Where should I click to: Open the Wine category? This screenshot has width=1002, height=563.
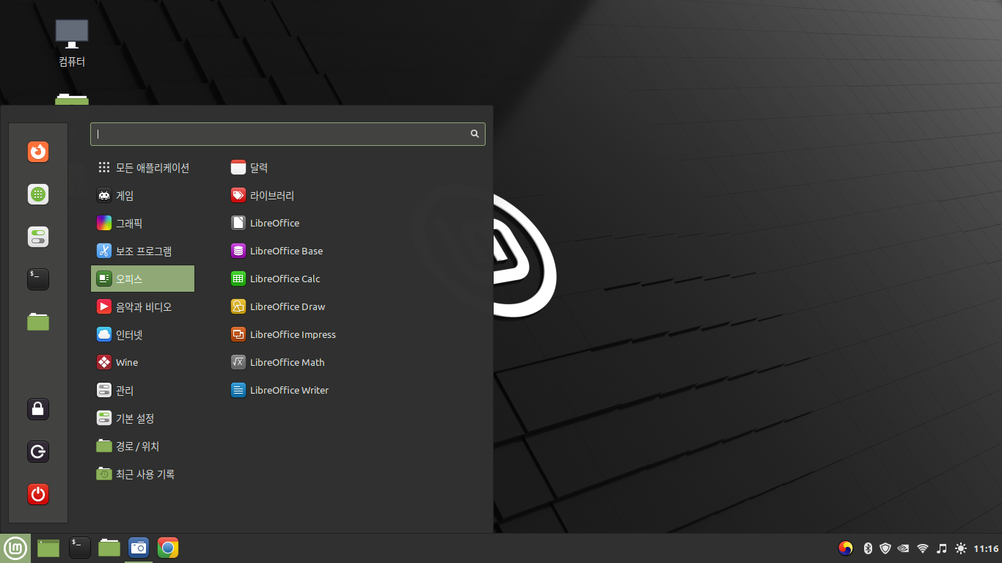pyautogui.click(x=142, y=363)
